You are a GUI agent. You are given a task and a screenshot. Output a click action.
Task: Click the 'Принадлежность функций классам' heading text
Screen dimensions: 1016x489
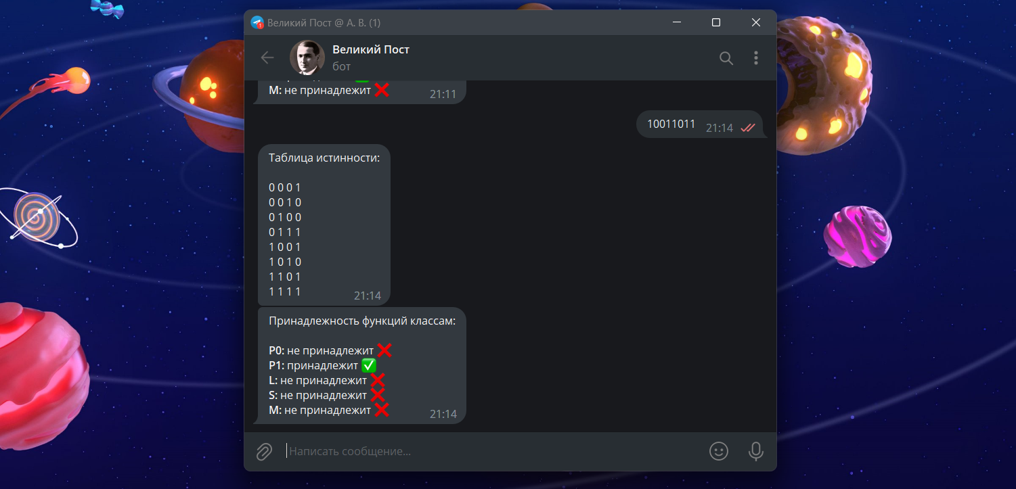pyautogui.click(x=362, y=321)
